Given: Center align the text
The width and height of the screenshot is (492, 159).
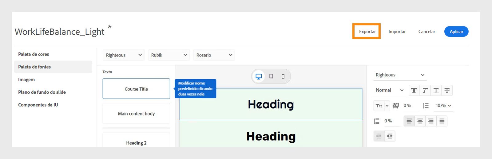Looking at the screenshot, I should (420, 121).
